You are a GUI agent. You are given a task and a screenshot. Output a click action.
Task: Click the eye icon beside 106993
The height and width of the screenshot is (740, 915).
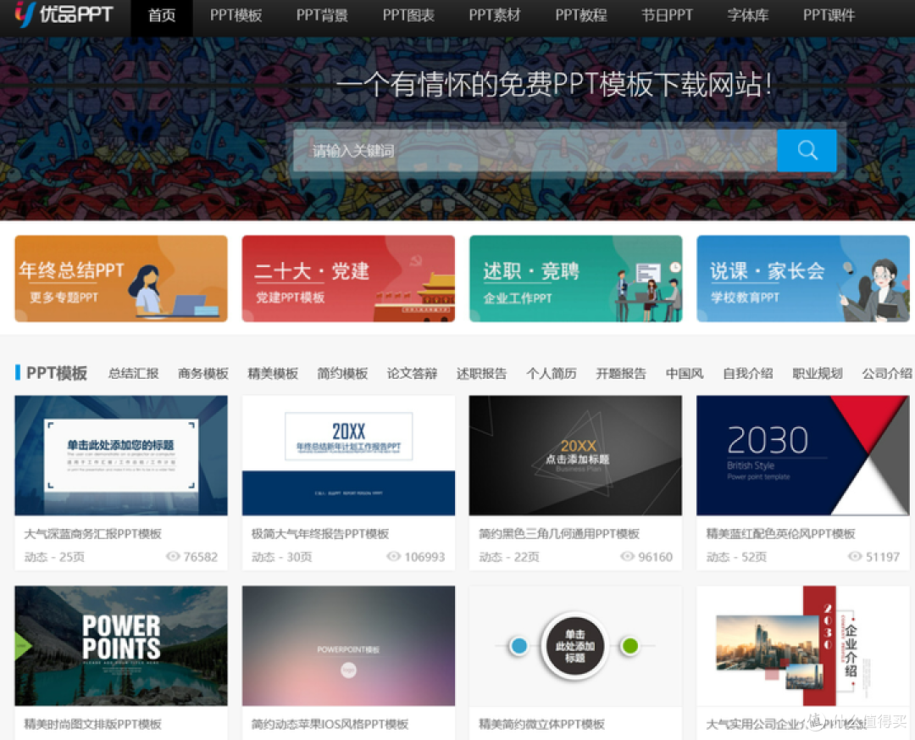(x=394, y=557)
